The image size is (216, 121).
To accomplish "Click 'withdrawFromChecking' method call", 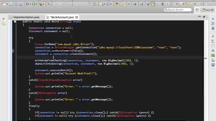I will pos(50,61).
